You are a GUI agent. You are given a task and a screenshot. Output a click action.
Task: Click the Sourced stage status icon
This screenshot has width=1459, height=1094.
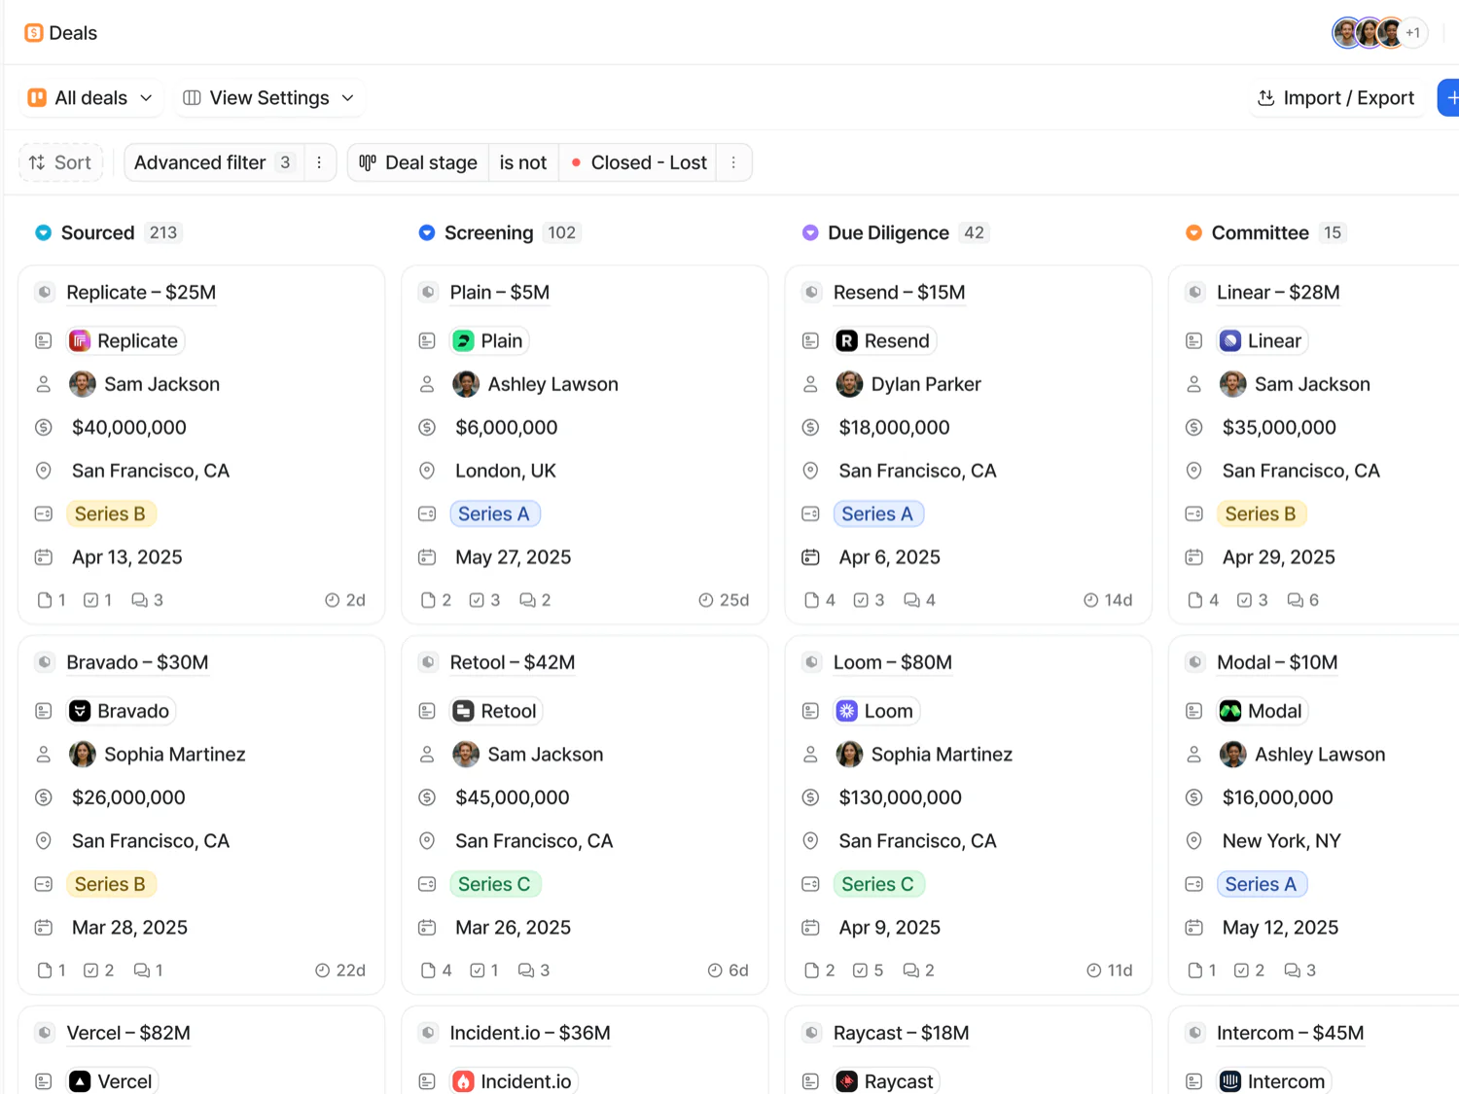(x=44, y=233)
